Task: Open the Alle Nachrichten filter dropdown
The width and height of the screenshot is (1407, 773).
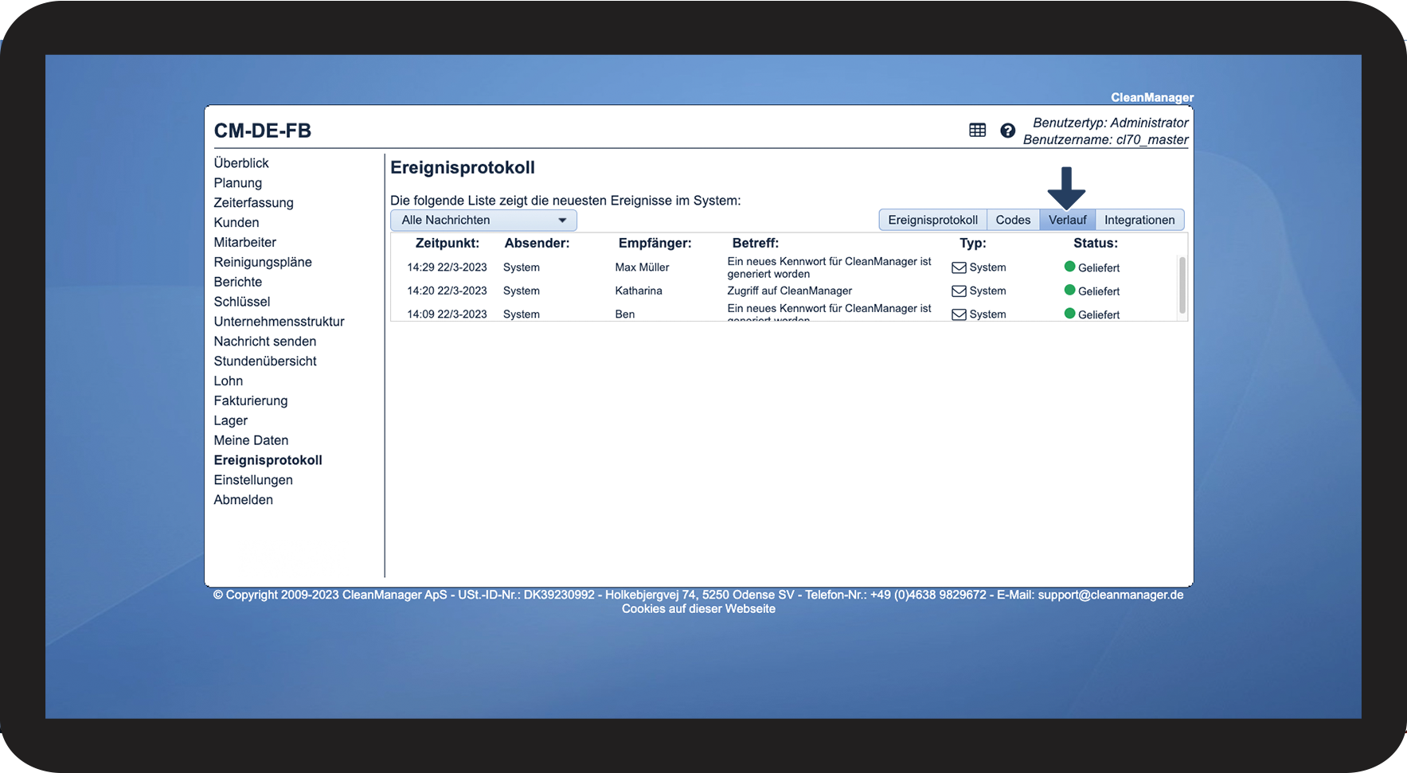Action: (x=483, y=221)
